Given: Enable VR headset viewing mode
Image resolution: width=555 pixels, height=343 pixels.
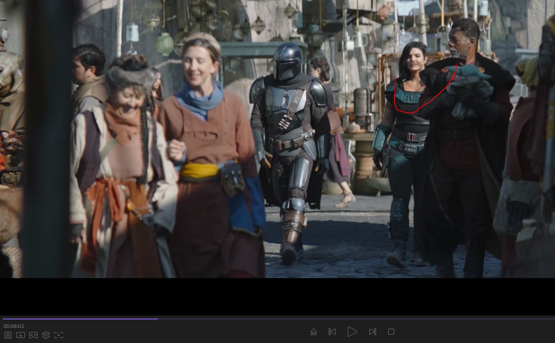Looking at the screenshot, I should (x=33, y=335).
